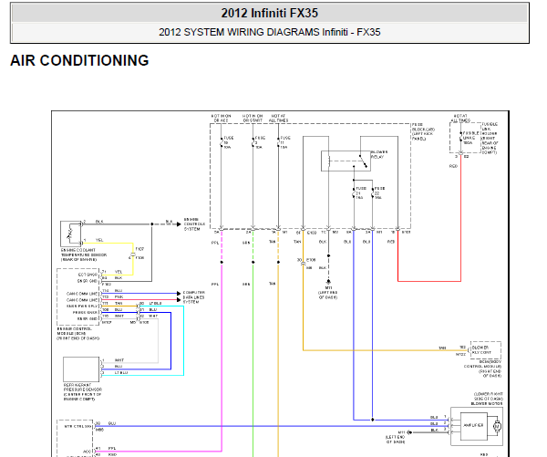This screenshot has height=457, width=547.
Task: Click the 'WHT' wire label at refrigerant sensor pin 1
Action: (x=119, y=360)
